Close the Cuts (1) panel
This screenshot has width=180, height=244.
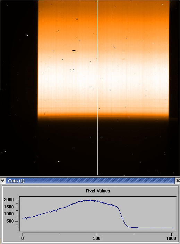click(178, 181)
